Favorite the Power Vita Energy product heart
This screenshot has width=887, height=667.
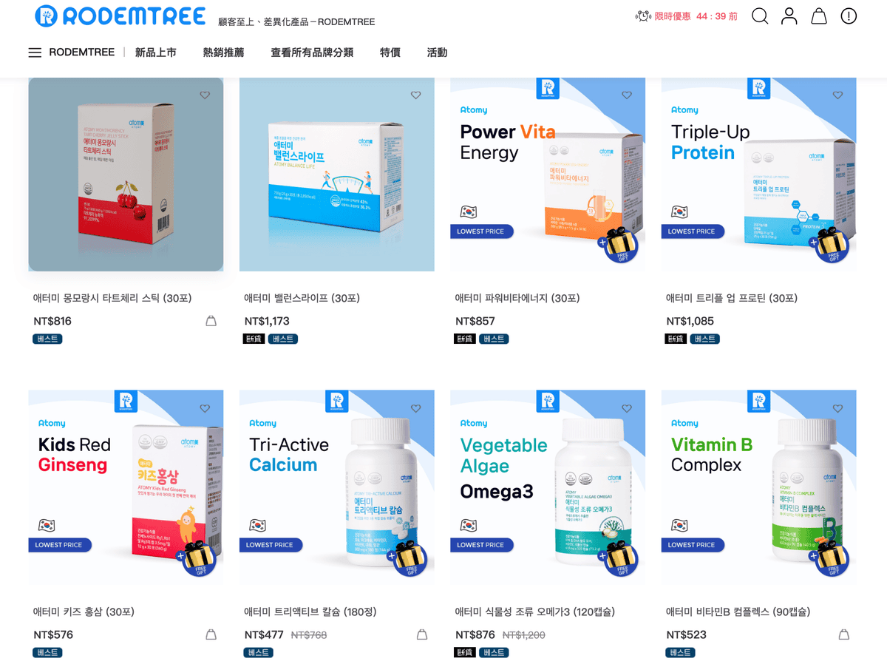[627, 95]
